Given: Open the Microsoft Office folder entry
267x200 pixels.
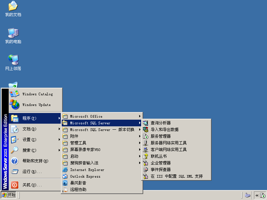Looking at the screenshot, I should coord(102,116).
